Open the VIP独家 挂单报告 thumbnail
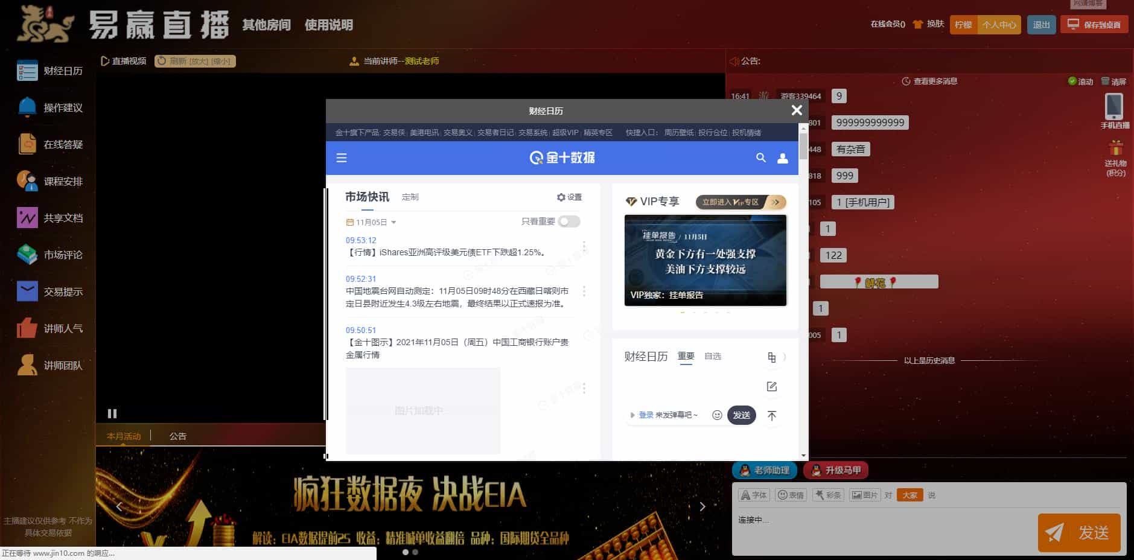Image resolution: width=1134 pixels, height=560 pixels. click(x=706, y=260)
